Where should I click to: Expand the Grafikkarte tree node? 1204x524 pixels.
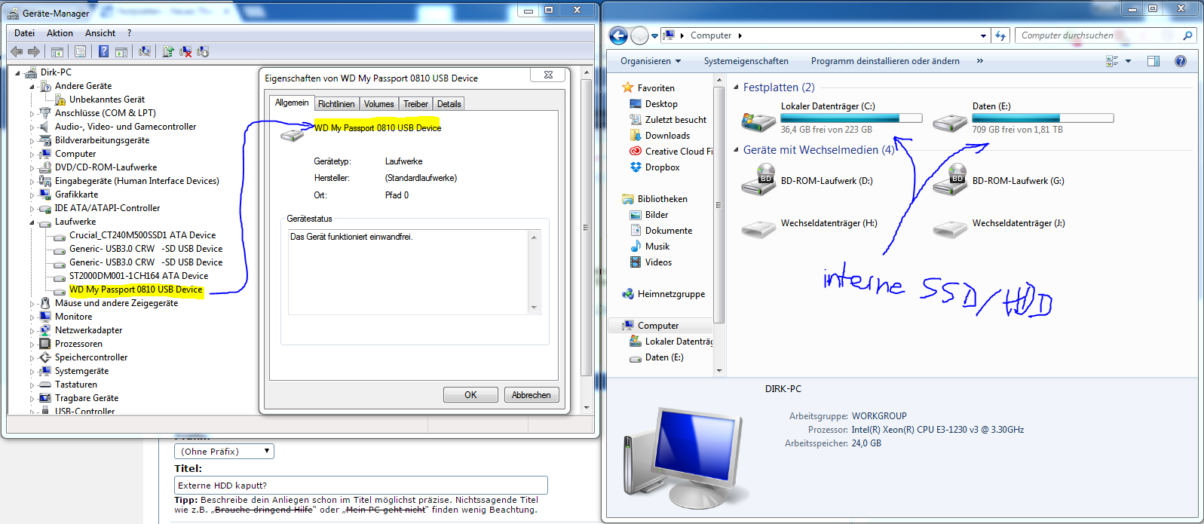coord(32,195)
